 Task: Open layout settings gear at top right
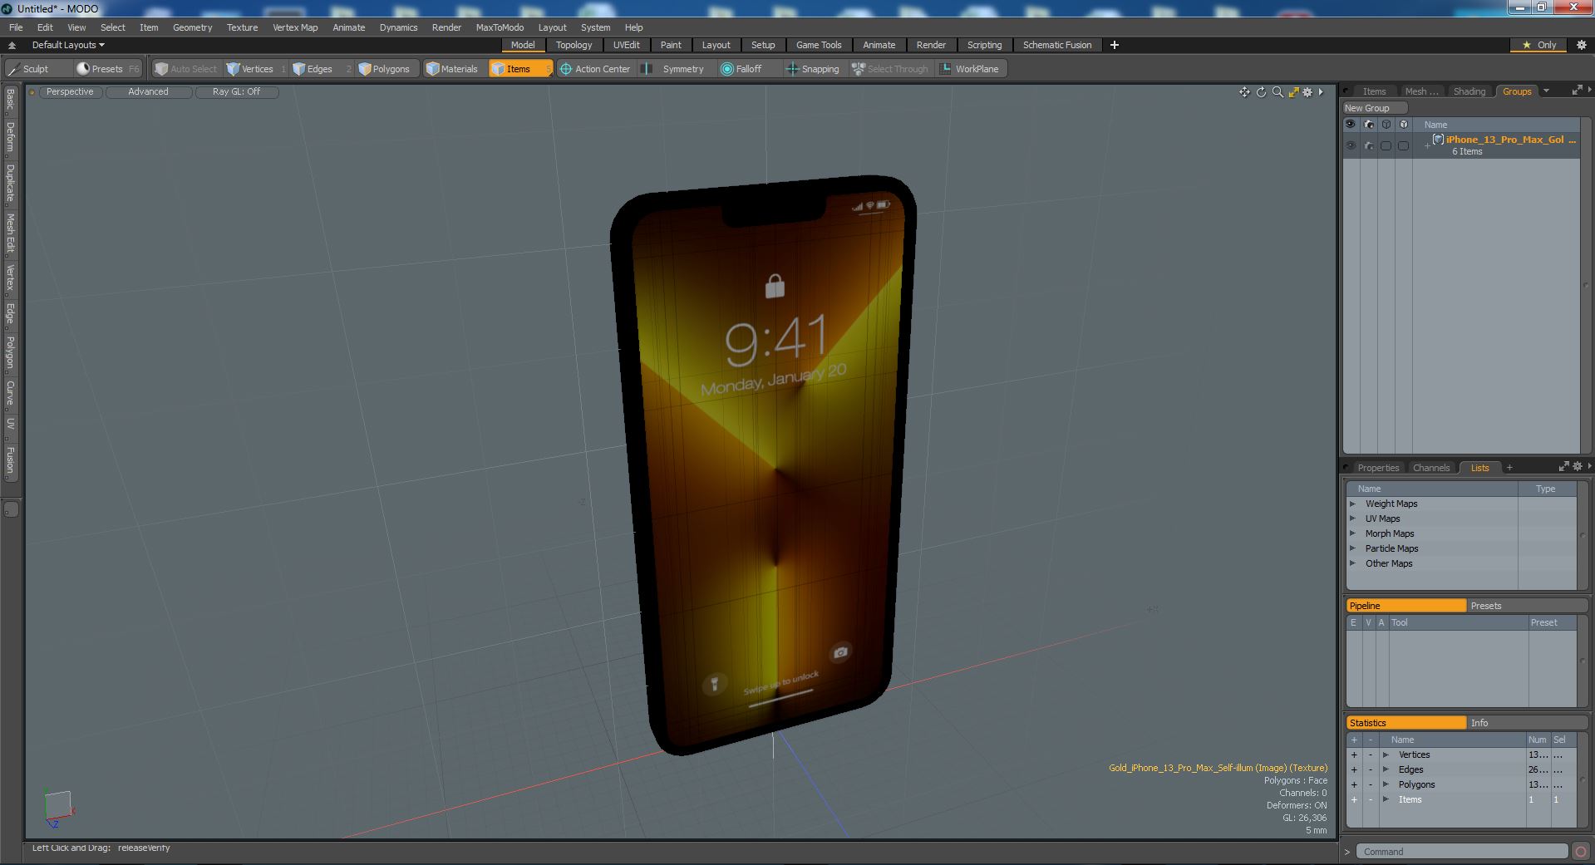pyautogui.click(x=1582, y=45)
